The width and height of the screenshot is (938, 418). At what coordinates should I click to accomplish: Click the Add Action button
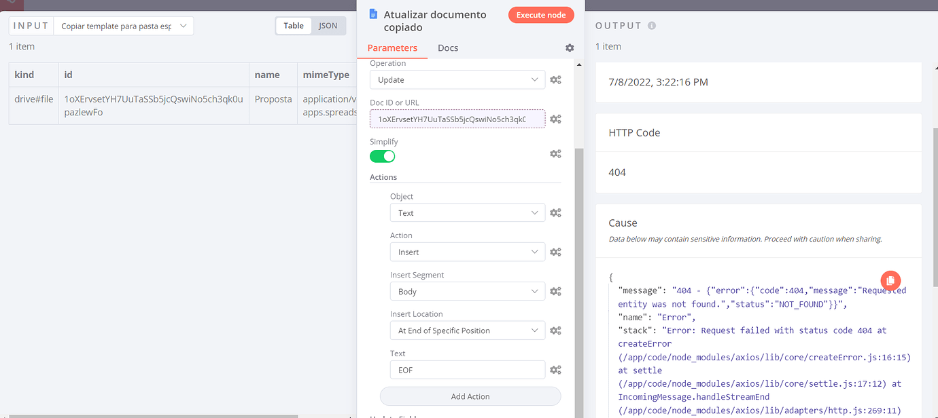(x=470, y=396)
